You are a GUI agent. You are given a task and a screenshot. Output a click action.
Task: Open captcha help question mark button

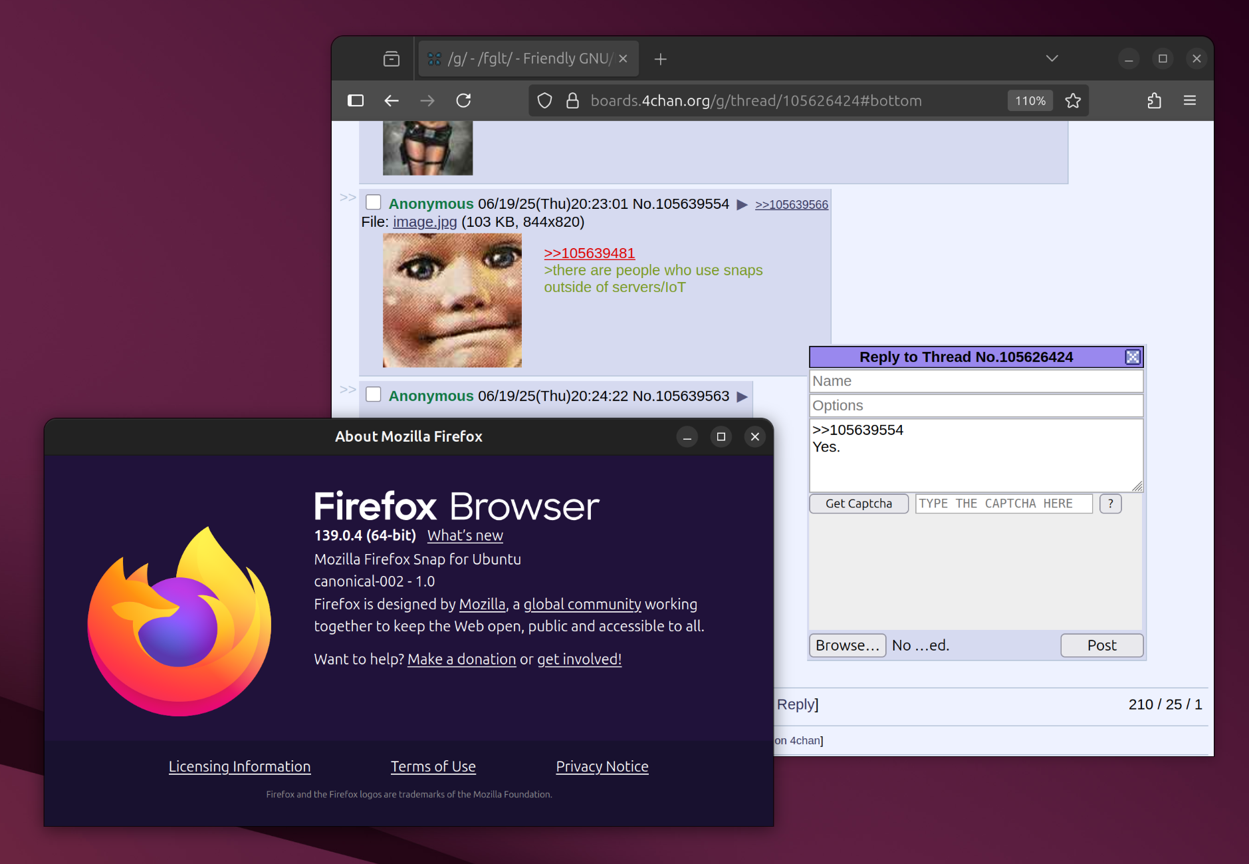coord(1110,504)
